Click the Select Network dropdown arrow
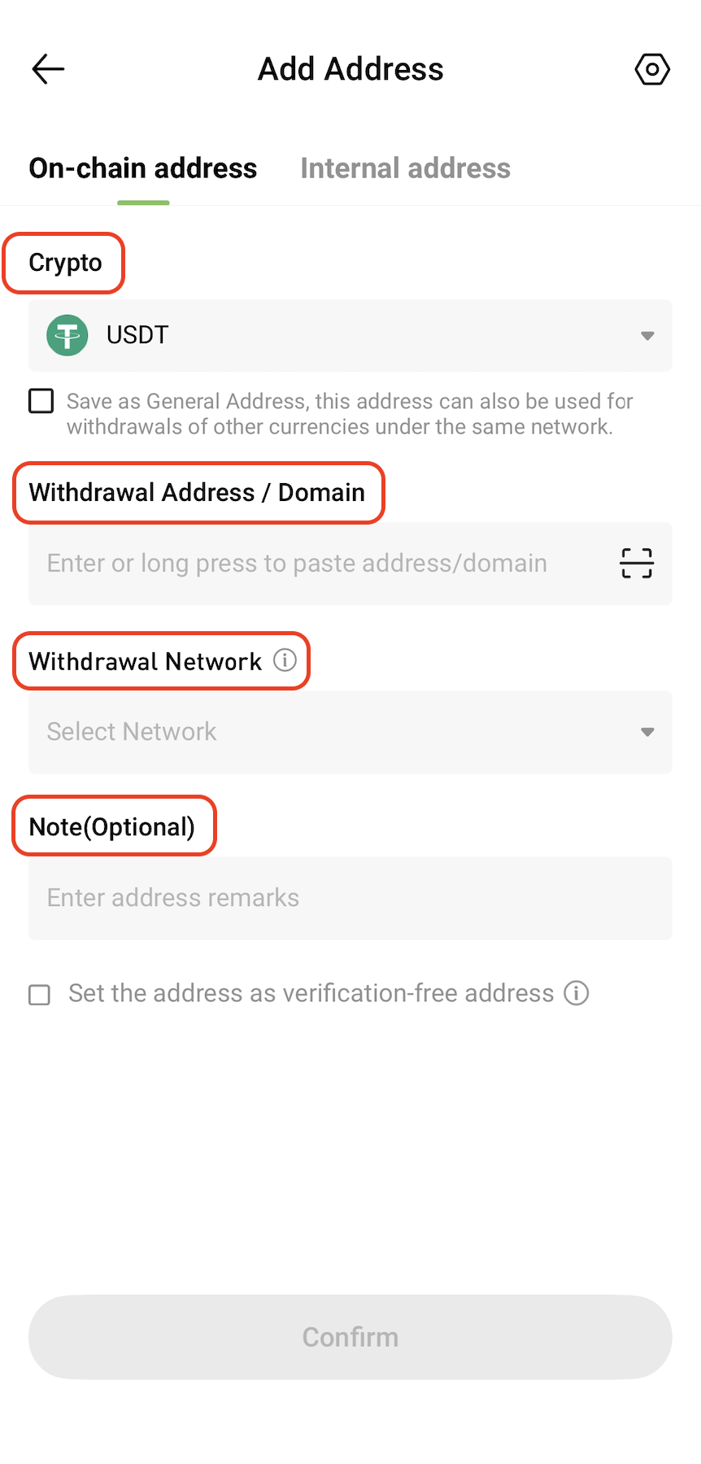Screen dimensions: 701x1464 pyautogui.click(x=647, y=732)
